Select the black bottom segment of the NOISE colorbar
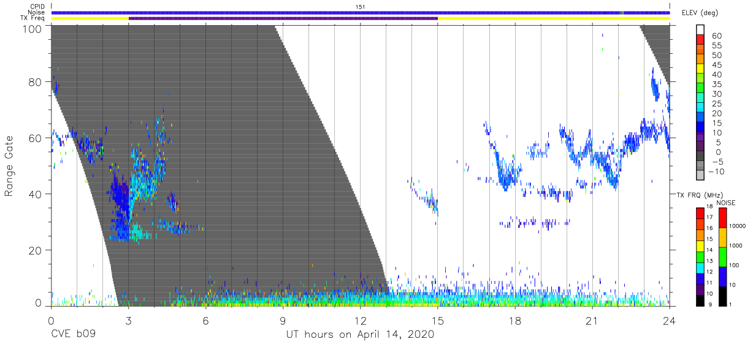Image resolution: width=753 pixels, height=347 pixels. click(x=722, y=296)
